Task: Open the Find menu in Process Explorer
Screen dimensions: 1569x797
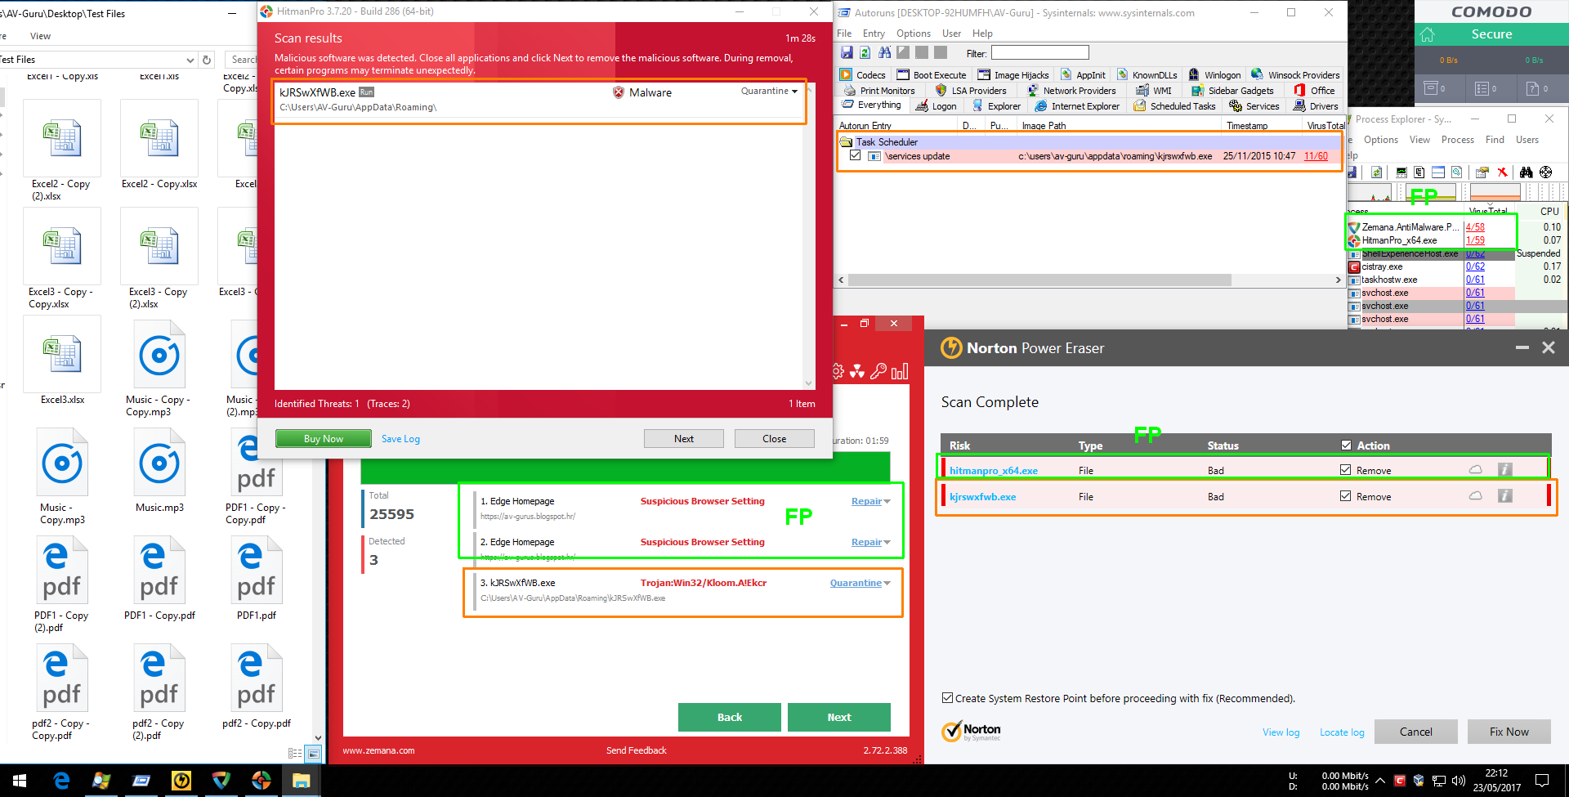Action: pyautogui.click(x=1495, y=140)
